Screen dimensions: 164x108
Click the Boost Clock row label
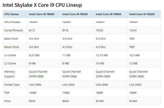click(x=12, y=47)
